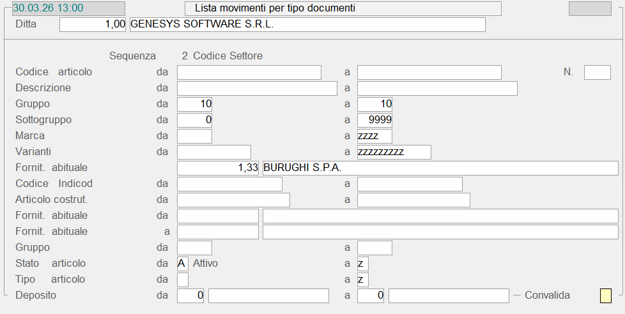Click the Ditta code field showing 1,00
Viewport: 625px width, 314px height.
93,24
